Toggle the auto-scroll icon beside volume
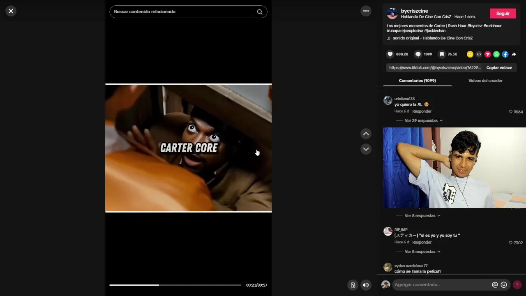Viewport: 526px width, 296px height. tap(353, 285)
